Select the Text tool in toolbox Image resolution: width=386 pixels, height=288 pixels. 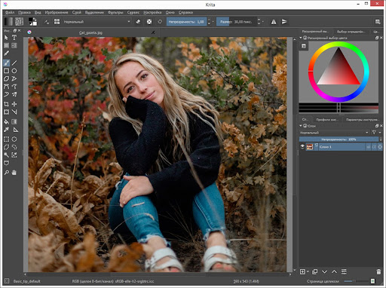pyautogui.click(x=14, y=38)
